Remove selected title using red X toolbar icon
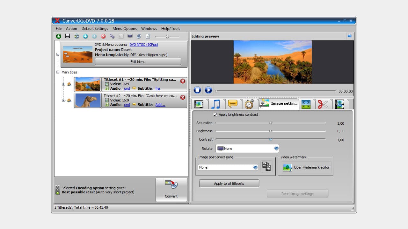 [103, 36]
